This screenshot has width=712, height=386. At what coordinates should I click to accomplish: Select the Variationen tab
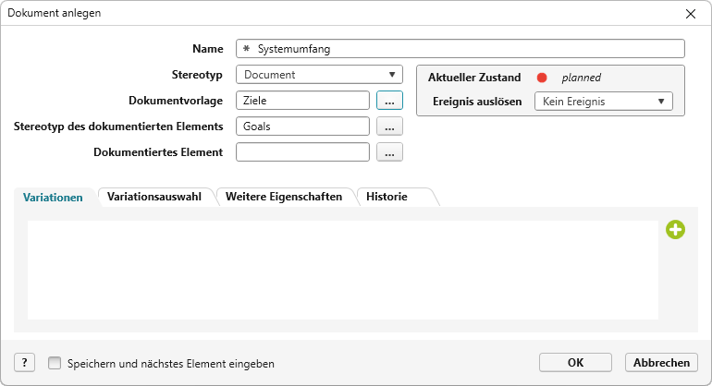pos(53,198)
